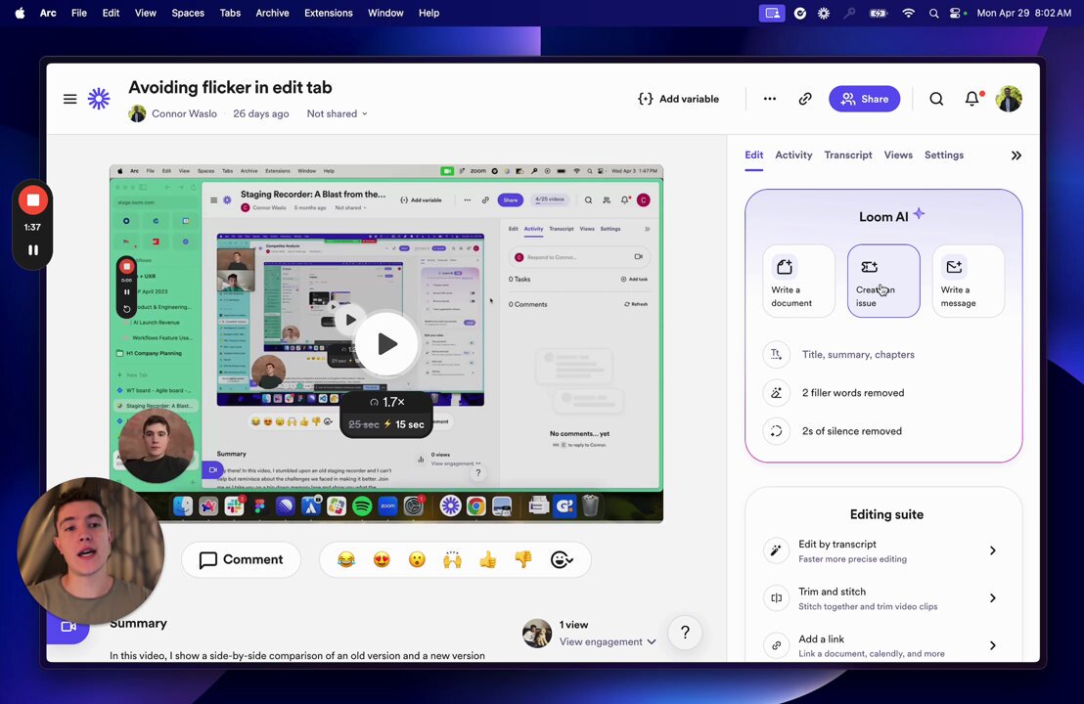Open the hamburger sidebar menu

coord(69,99)
